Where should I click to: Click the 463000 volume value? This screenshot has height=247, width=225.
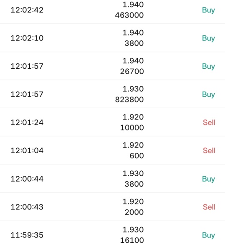[129, 15]
